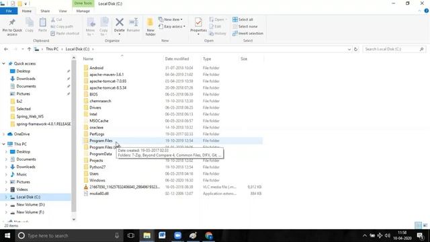The width and height of the screenshot is (430, 242).
Task: Switch to the Home ribbon tab
Action: (x=27, y=11)
